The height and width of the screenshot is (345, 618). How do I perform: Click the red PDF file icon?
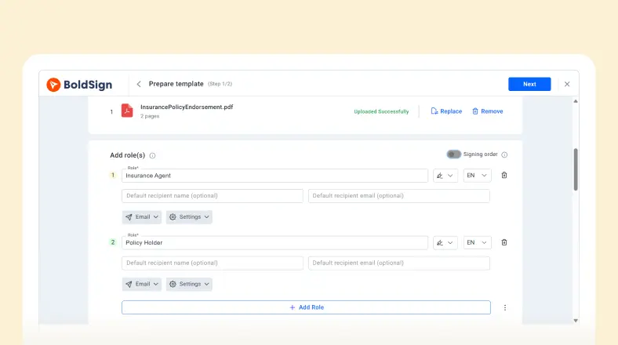(x=127, y=111)
